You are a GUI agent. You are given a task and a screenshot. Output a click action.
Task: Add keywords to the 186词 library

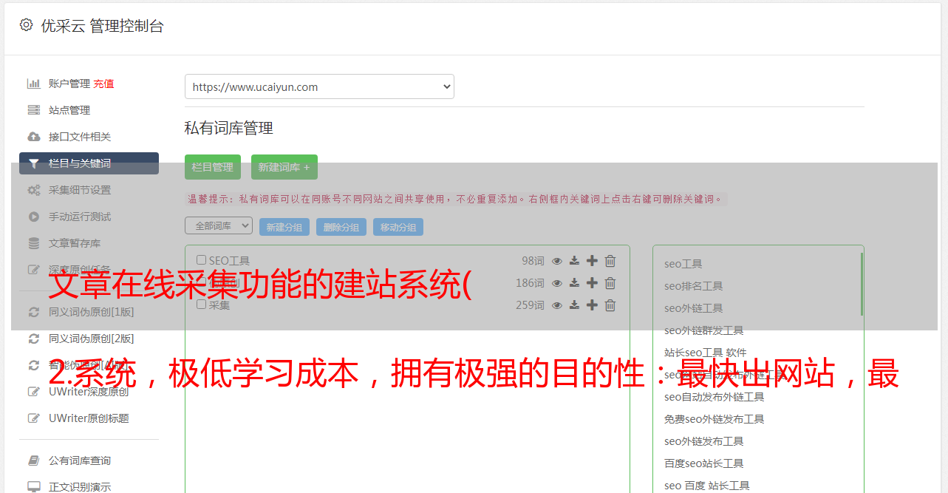click(x=592, y=283)
